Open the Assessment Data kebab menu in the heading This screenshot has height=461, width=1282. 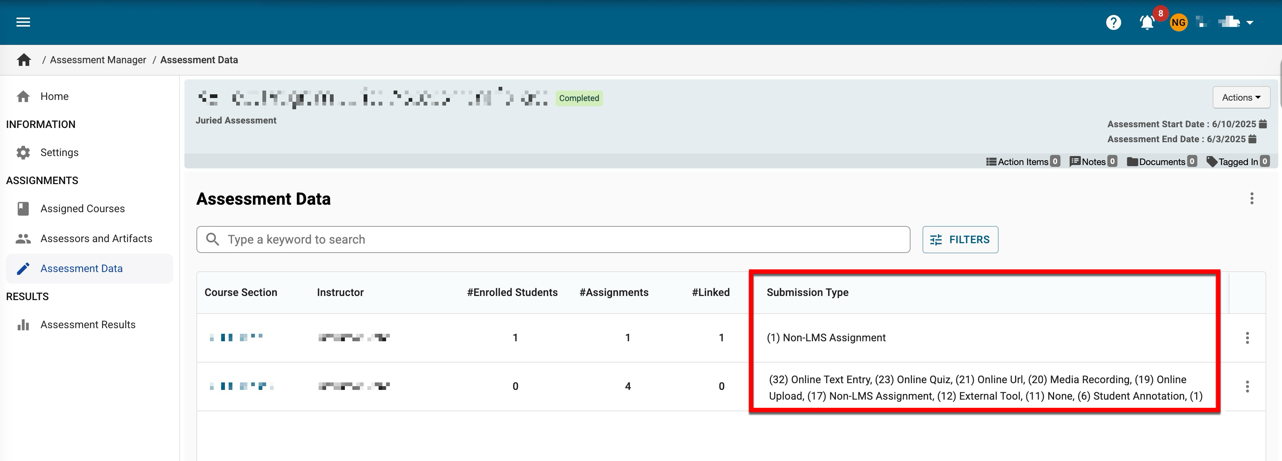coord(1252,199)
